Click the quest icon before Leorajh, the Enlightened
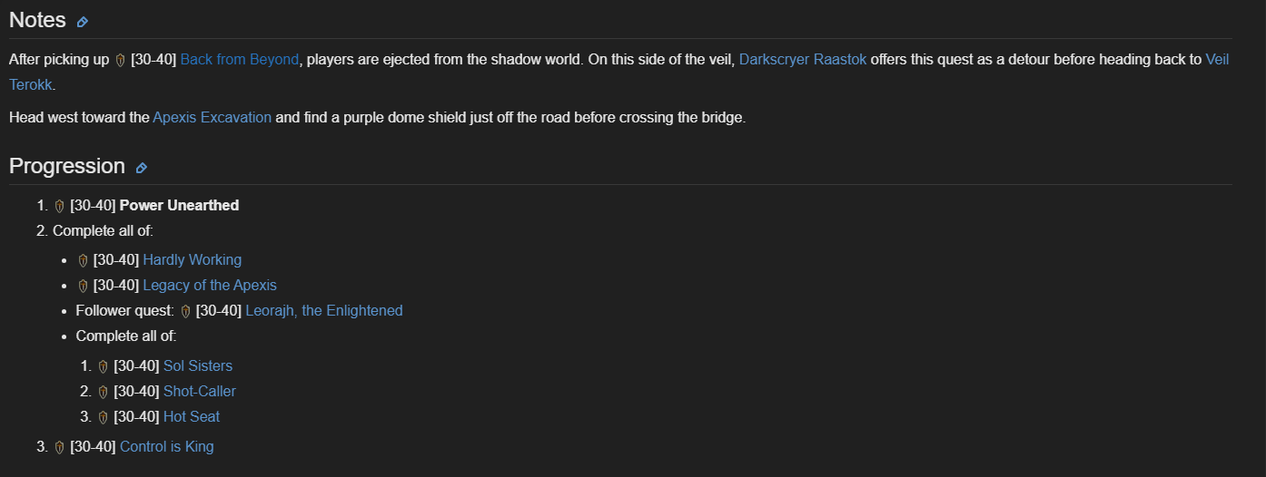Screen dimensions: 1266x477 (185, 311)
